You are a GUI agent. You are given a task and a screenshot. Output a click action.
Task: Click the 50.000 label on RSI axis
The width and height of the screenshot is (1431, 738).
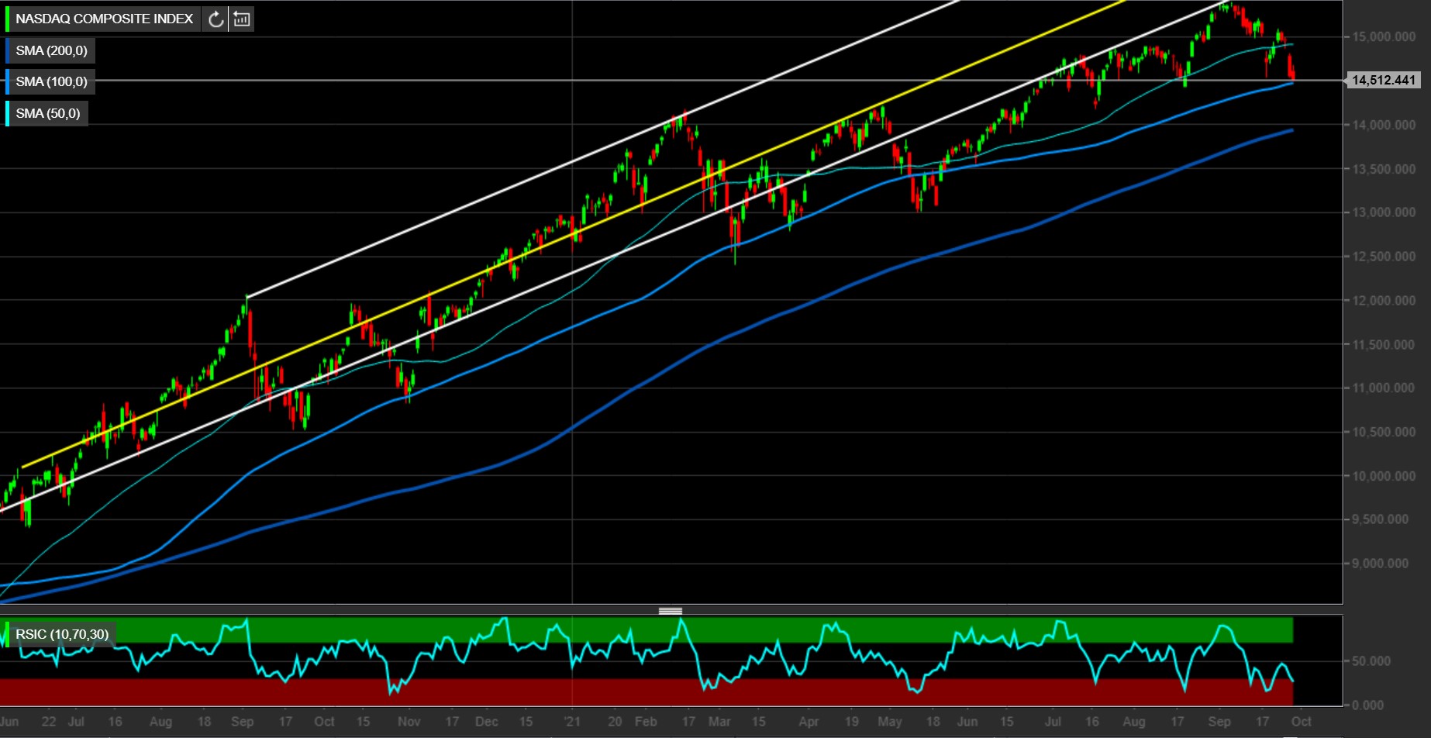[x=1371, y=661]
